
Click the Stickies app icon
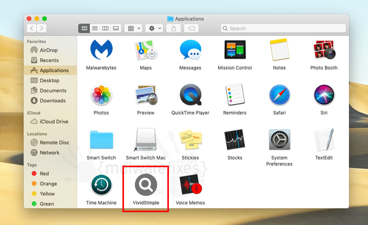pos(190,139)
